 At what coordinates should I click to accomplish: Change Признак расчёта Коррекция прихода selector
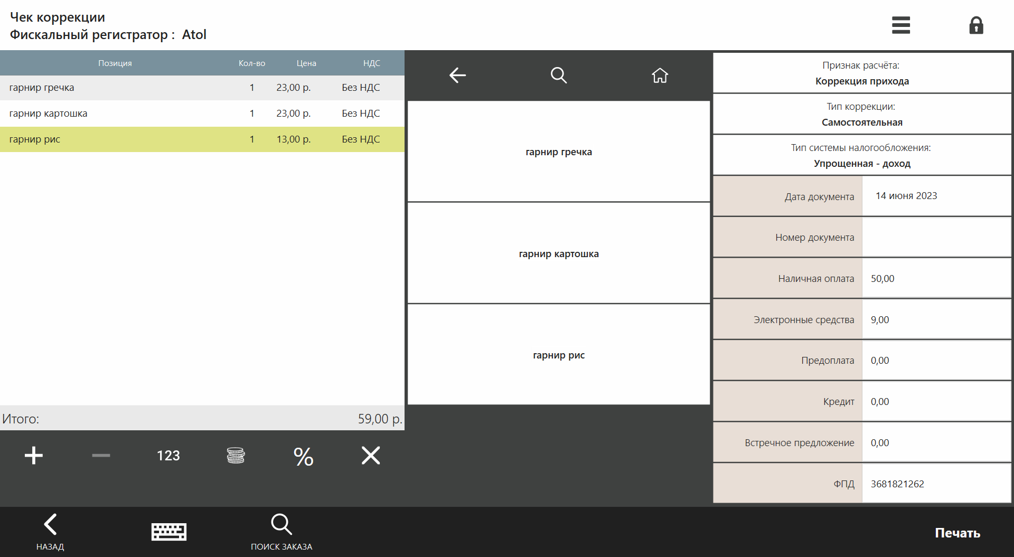pyautogui.click(x=862, y=73)
